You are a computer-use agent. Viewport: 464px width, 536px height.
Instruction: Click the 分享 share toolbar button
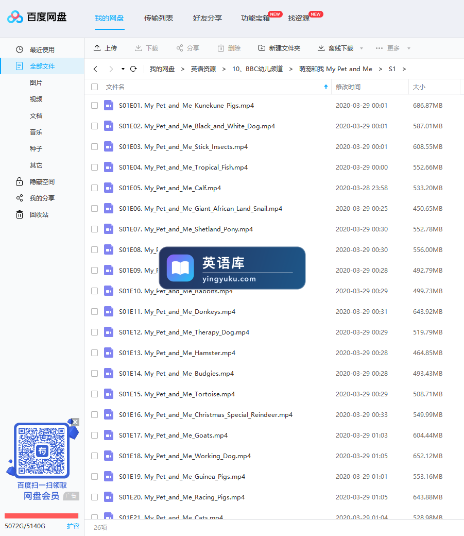[x=188, y=48]
